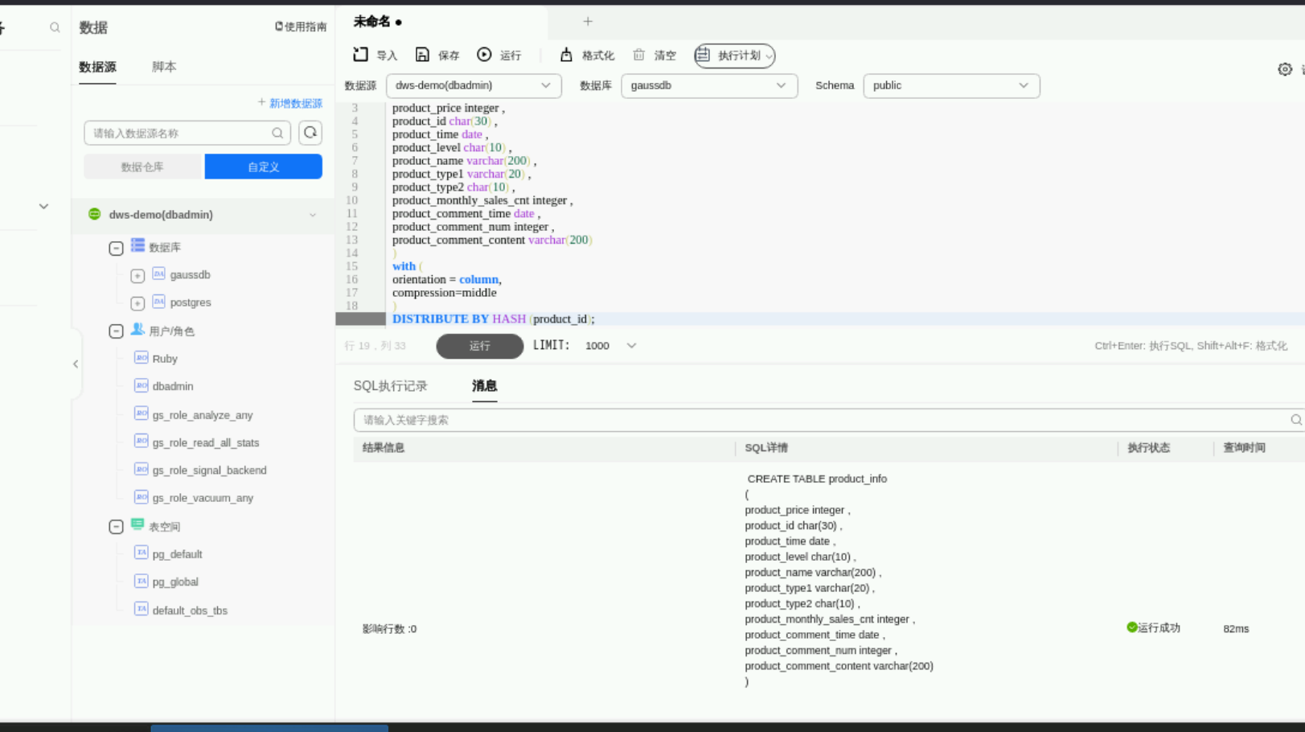
Task: Switch to the 脚本 tab
Action: point(164,67)
